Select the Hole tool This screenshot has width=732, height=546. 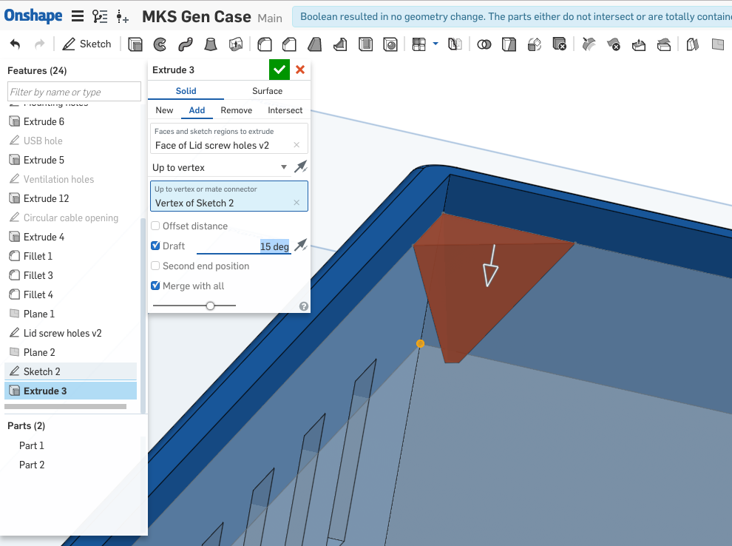[x=390, y=44]
